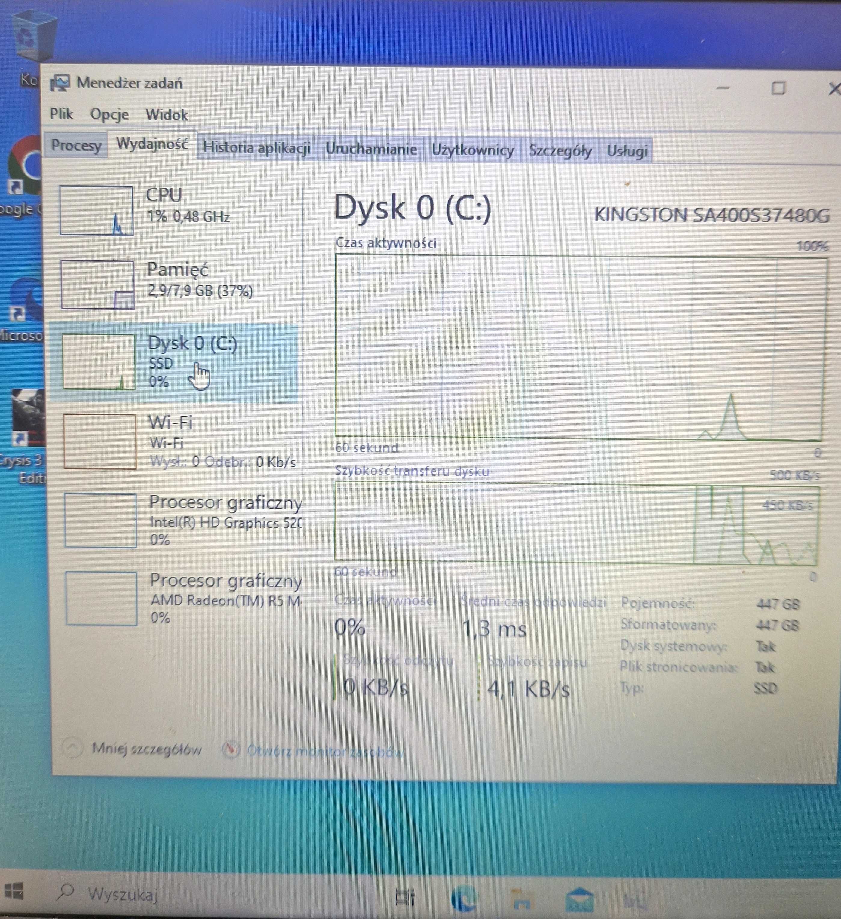Click the Sformatowany 447 GB value
This screenshot has width=841, height=919.
point(778,625)
